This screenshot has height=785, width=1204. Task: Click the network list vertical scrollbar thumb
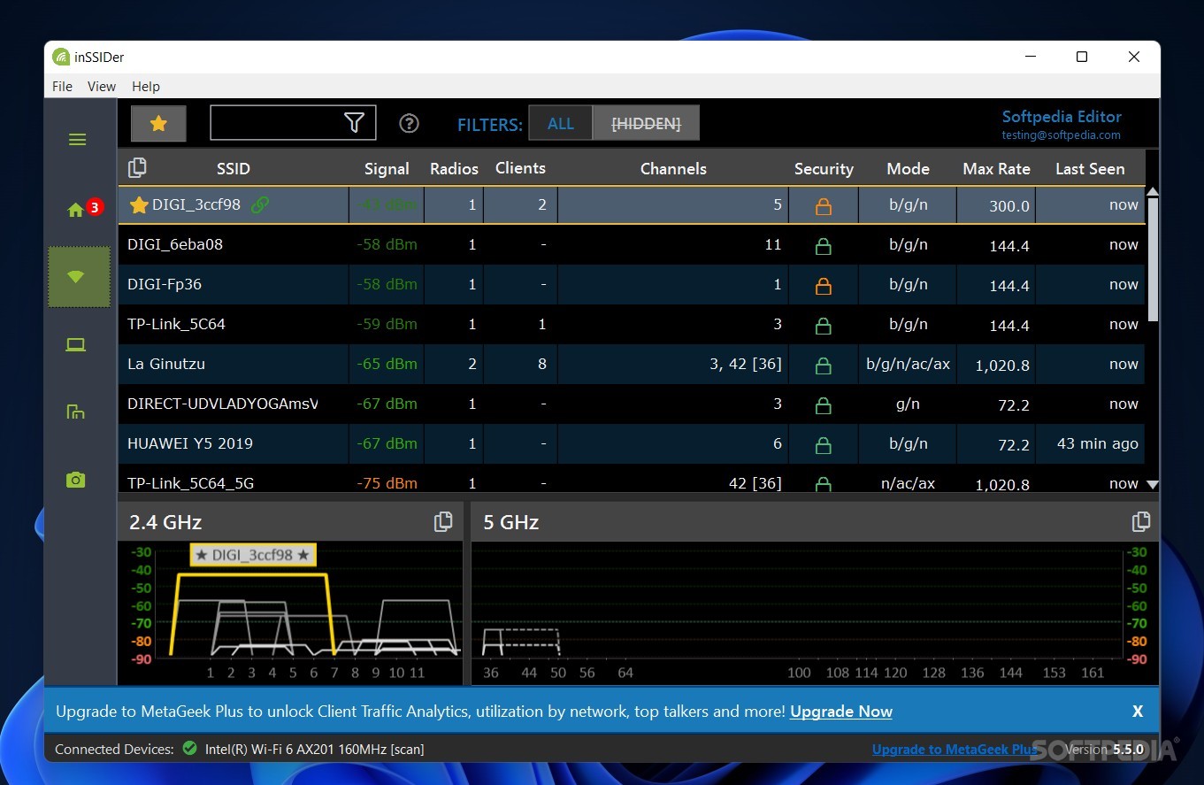[x=1152, y=259]
